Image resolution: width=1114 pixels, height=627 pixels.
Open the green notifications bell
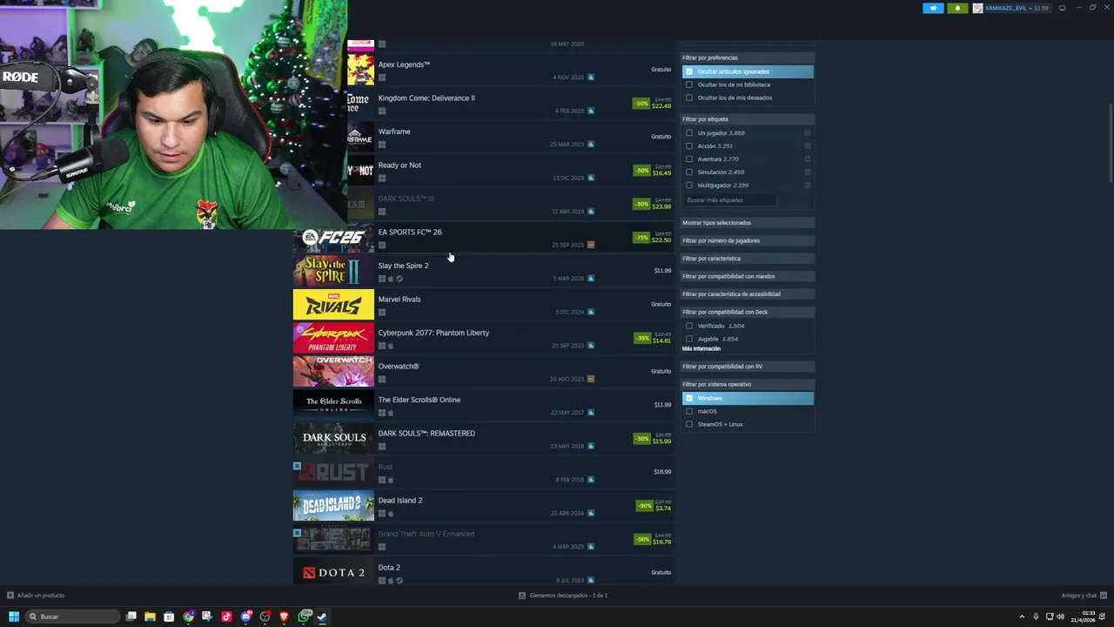coord(957,8)
